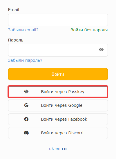Click the Email field label
Image resolution: width=116 pixels, height=159 pixels.
coord(14,10)
